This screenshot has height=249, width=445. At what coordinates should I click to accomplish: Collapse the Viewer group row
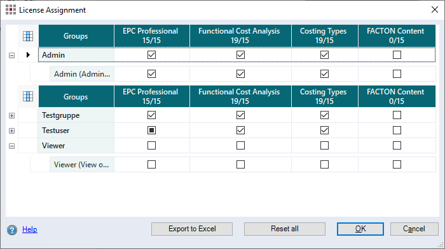tap(11, 146)
